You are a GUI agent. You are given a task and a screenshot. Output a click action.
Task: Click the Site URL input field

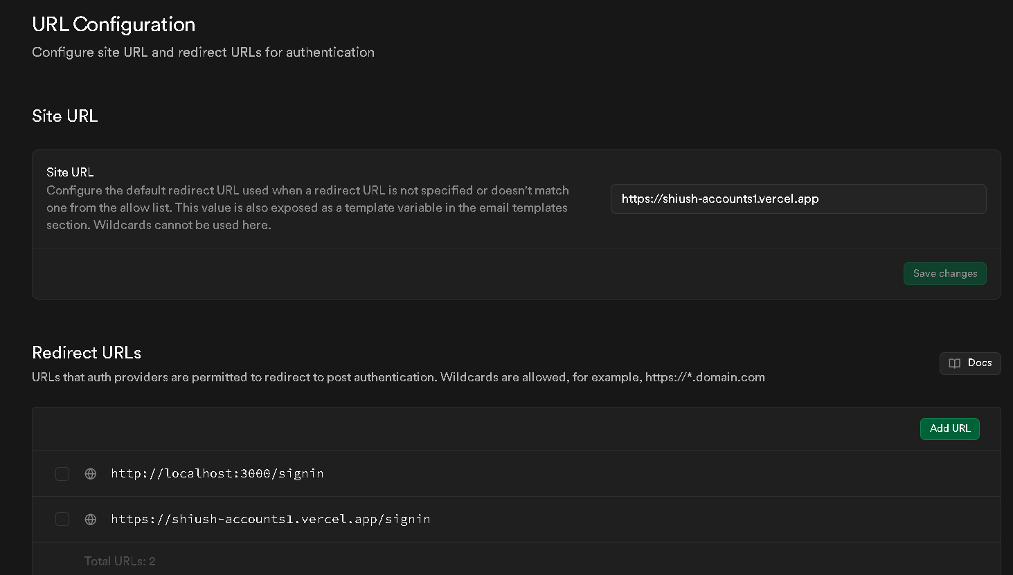(x=798, y=199)
